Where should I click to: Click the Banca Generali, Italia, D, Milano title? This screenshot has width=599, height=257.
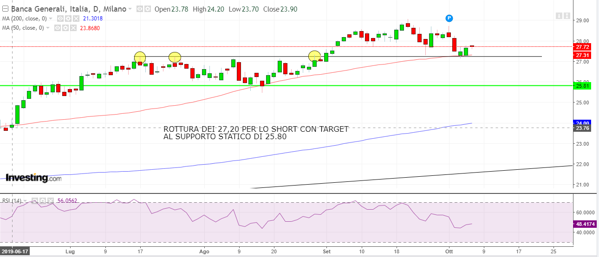(69, 9)
